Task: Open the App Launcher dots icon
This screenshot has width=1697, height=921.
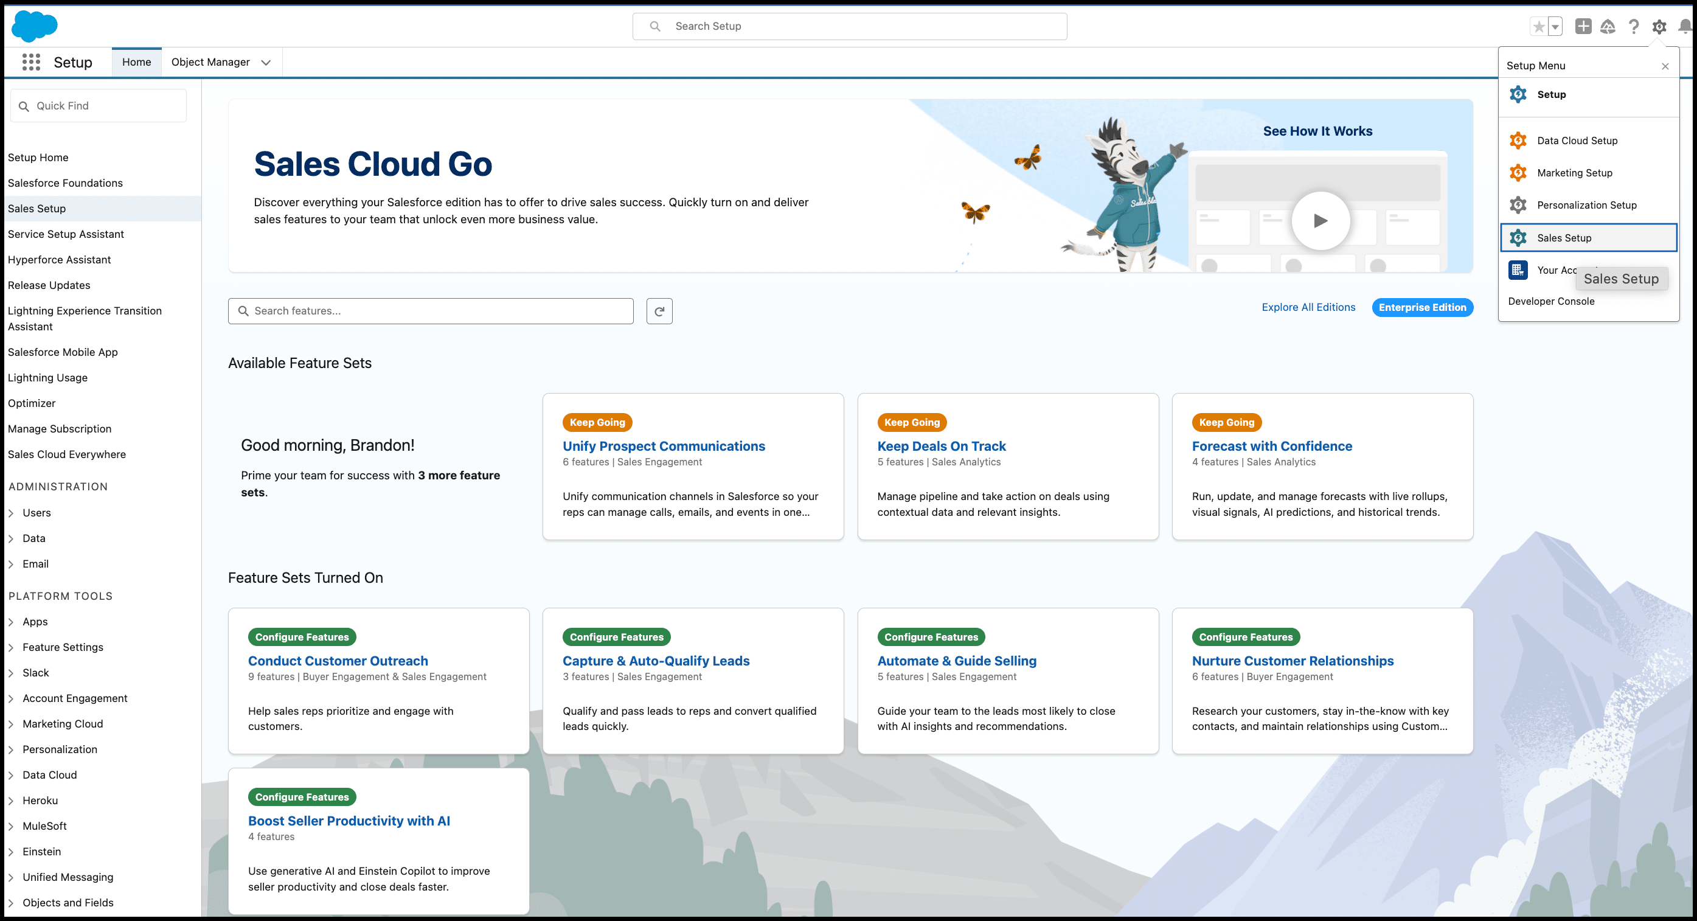Action: [x=31, y=62]
